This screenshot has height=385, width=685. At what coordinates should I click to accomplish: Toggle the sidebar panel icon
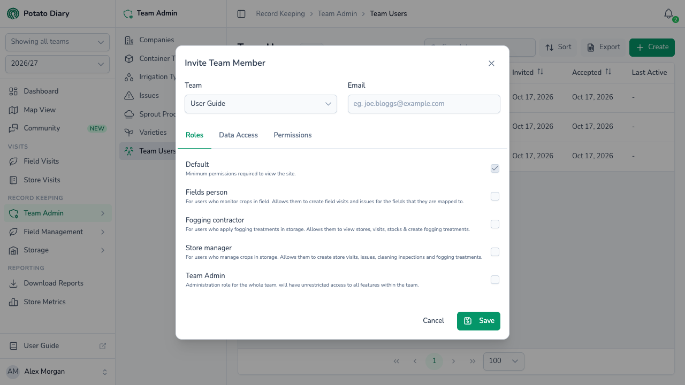(241, 14)
